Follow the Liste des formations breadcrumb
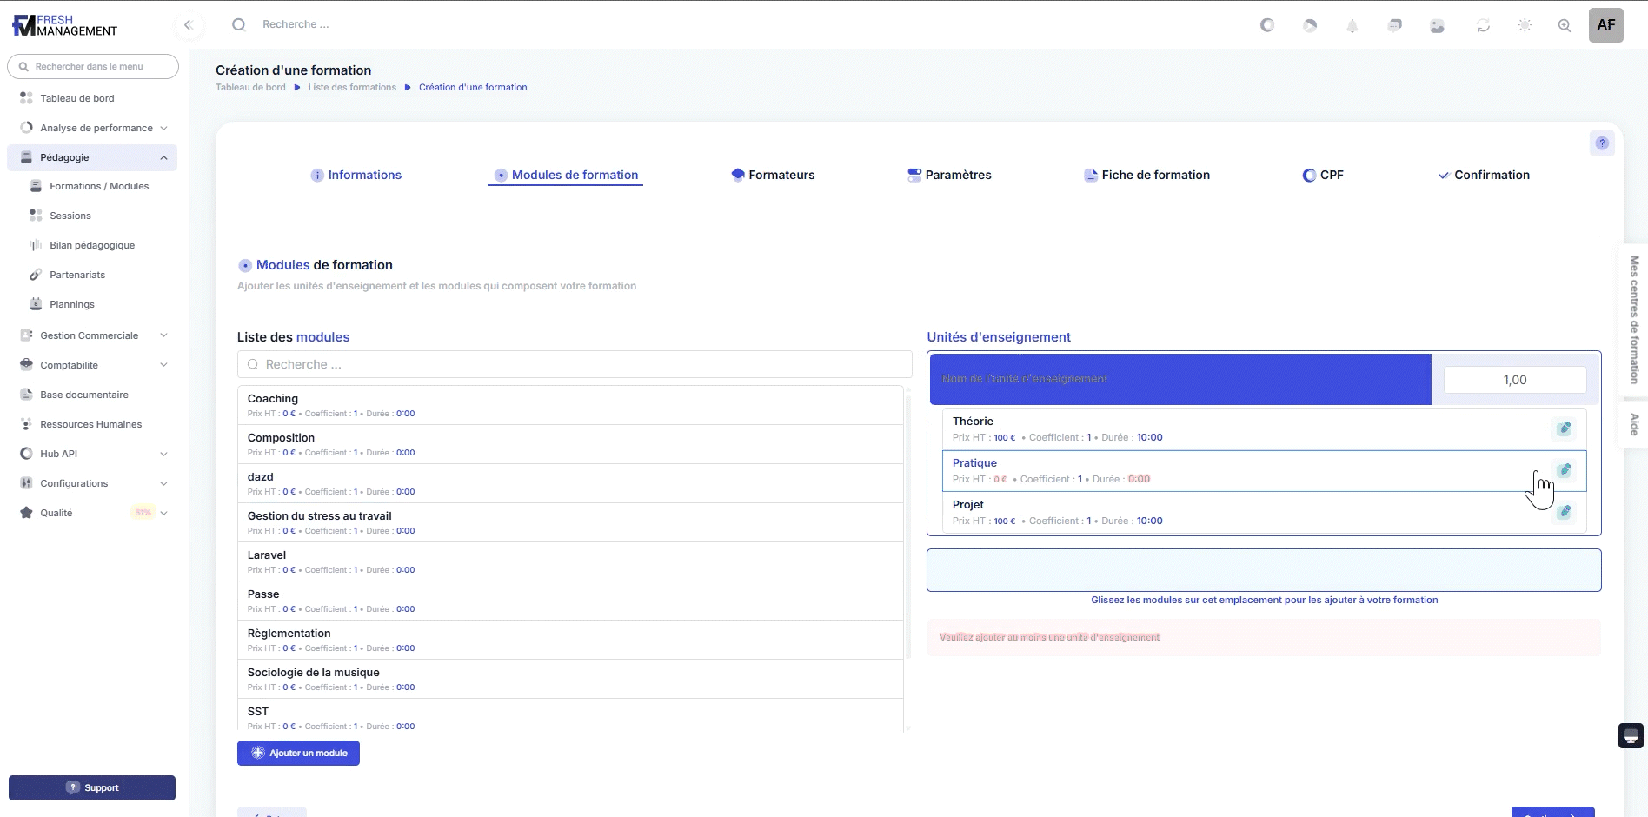1648x817 pixels. click(352, 87)
